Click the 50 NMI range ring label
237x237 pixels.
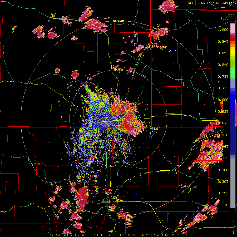coord(118,70)
